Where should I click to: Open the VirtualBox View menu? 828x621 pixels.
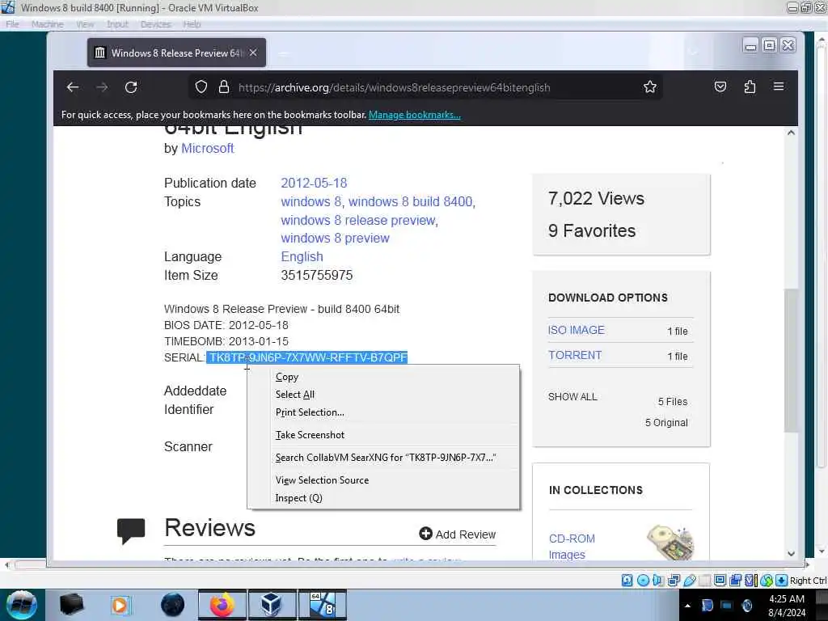pos(84,24)
